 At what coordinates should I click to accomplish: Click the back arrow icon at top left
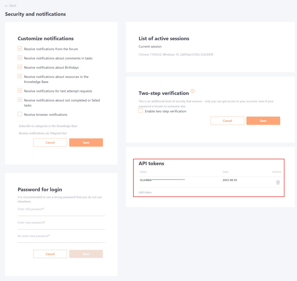pyautogui.click(x=6, y=6)
